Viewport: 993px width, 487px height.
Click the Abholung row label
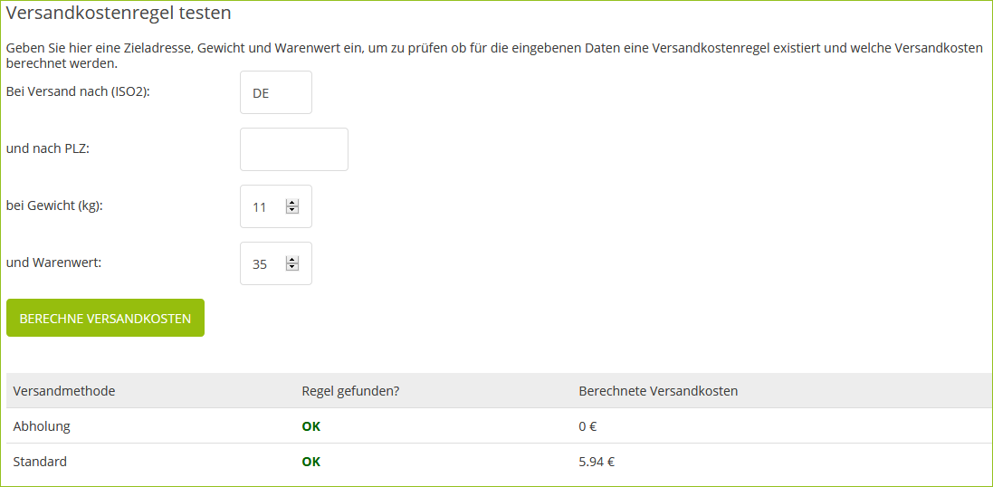42,427
